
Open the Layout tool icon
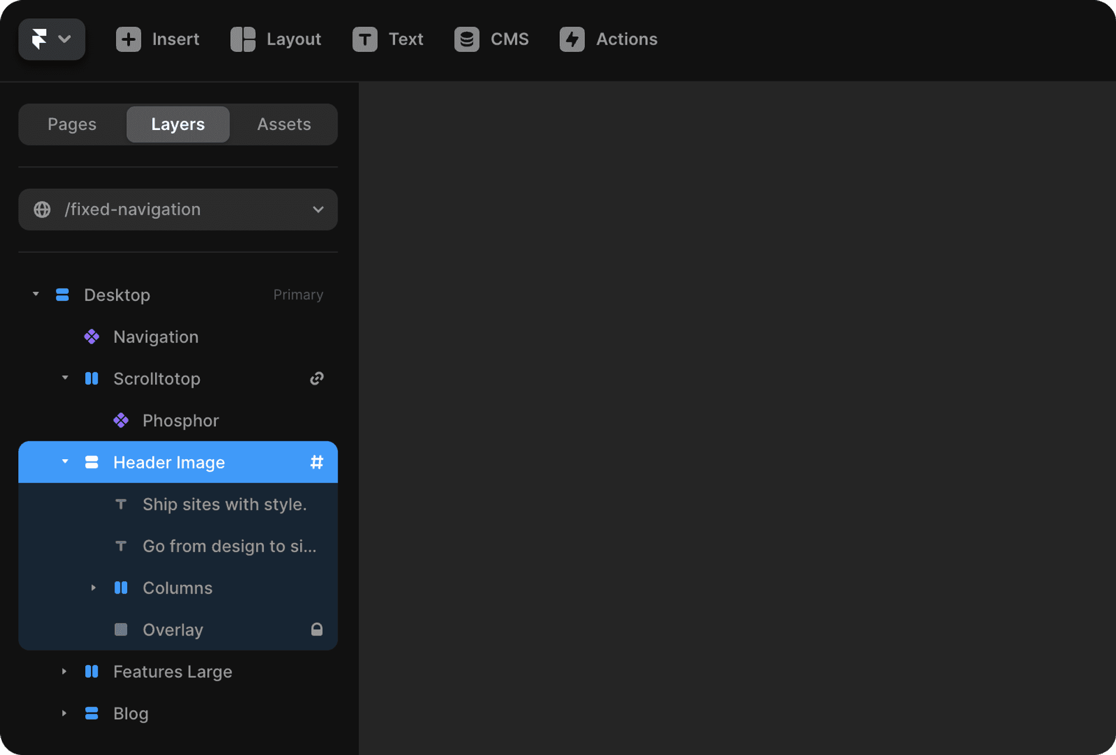click(243, 39)
